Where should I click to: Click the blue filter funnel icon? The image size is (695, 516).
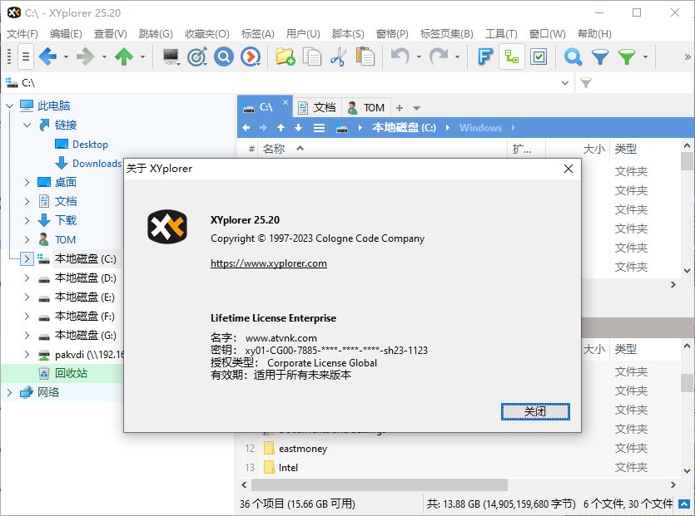[600, 57]
